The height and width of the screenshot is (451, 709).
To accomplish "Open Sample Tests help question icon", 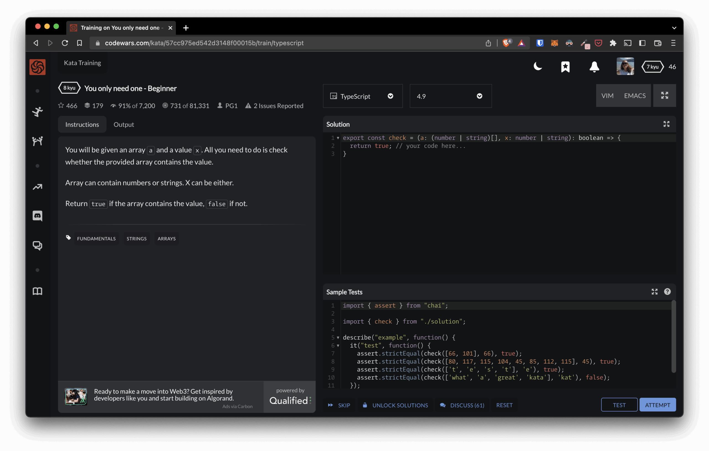I will [667, 292].
